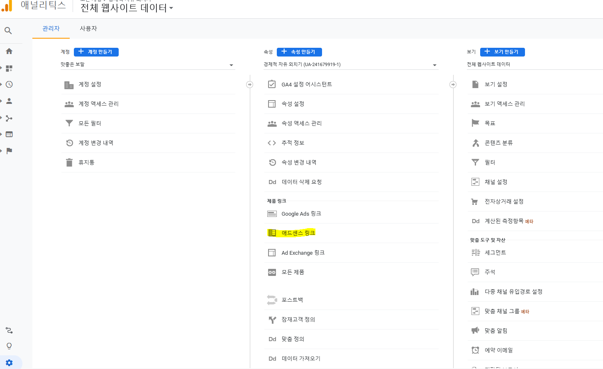Open 속성 설정
This screenshot has width=603, height=369.
tap(351, 104)
